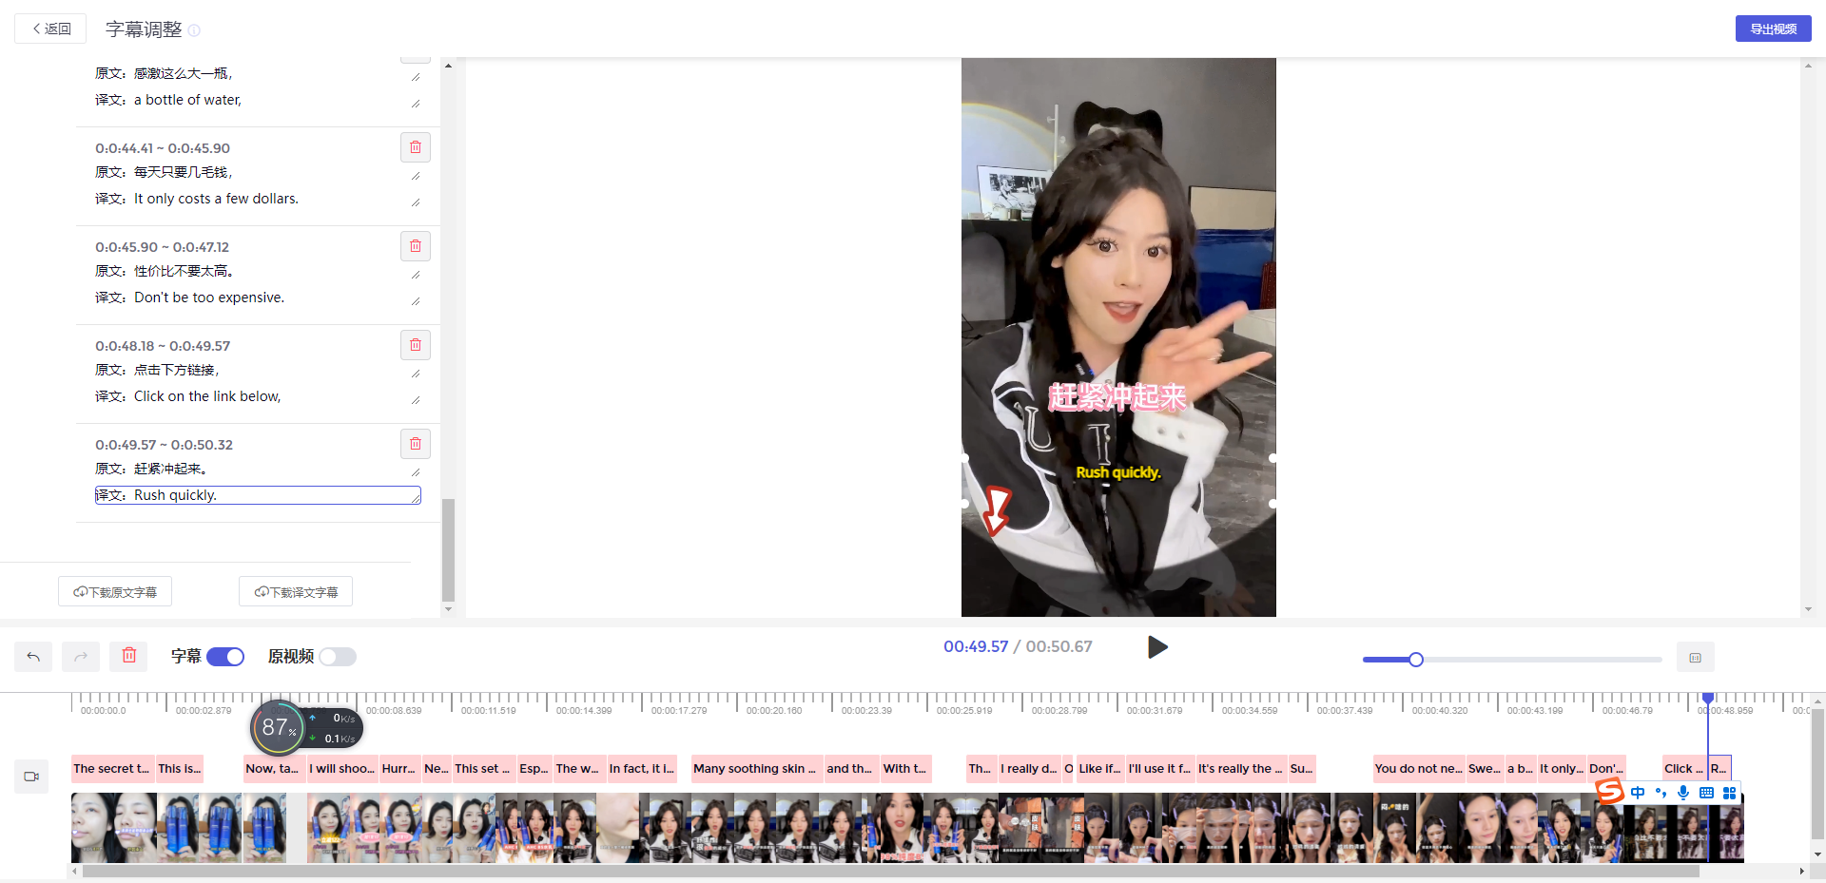The image size is (1826, 883).
Task: Select subtitle clip 'Hurr...'
Action: (399, 769)
